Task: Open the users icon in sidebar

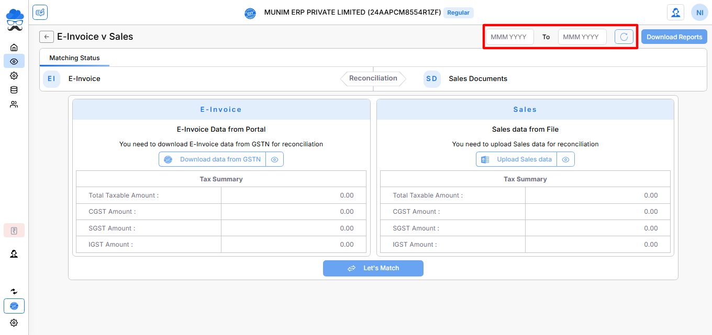Action: click(x=14, y=104)
